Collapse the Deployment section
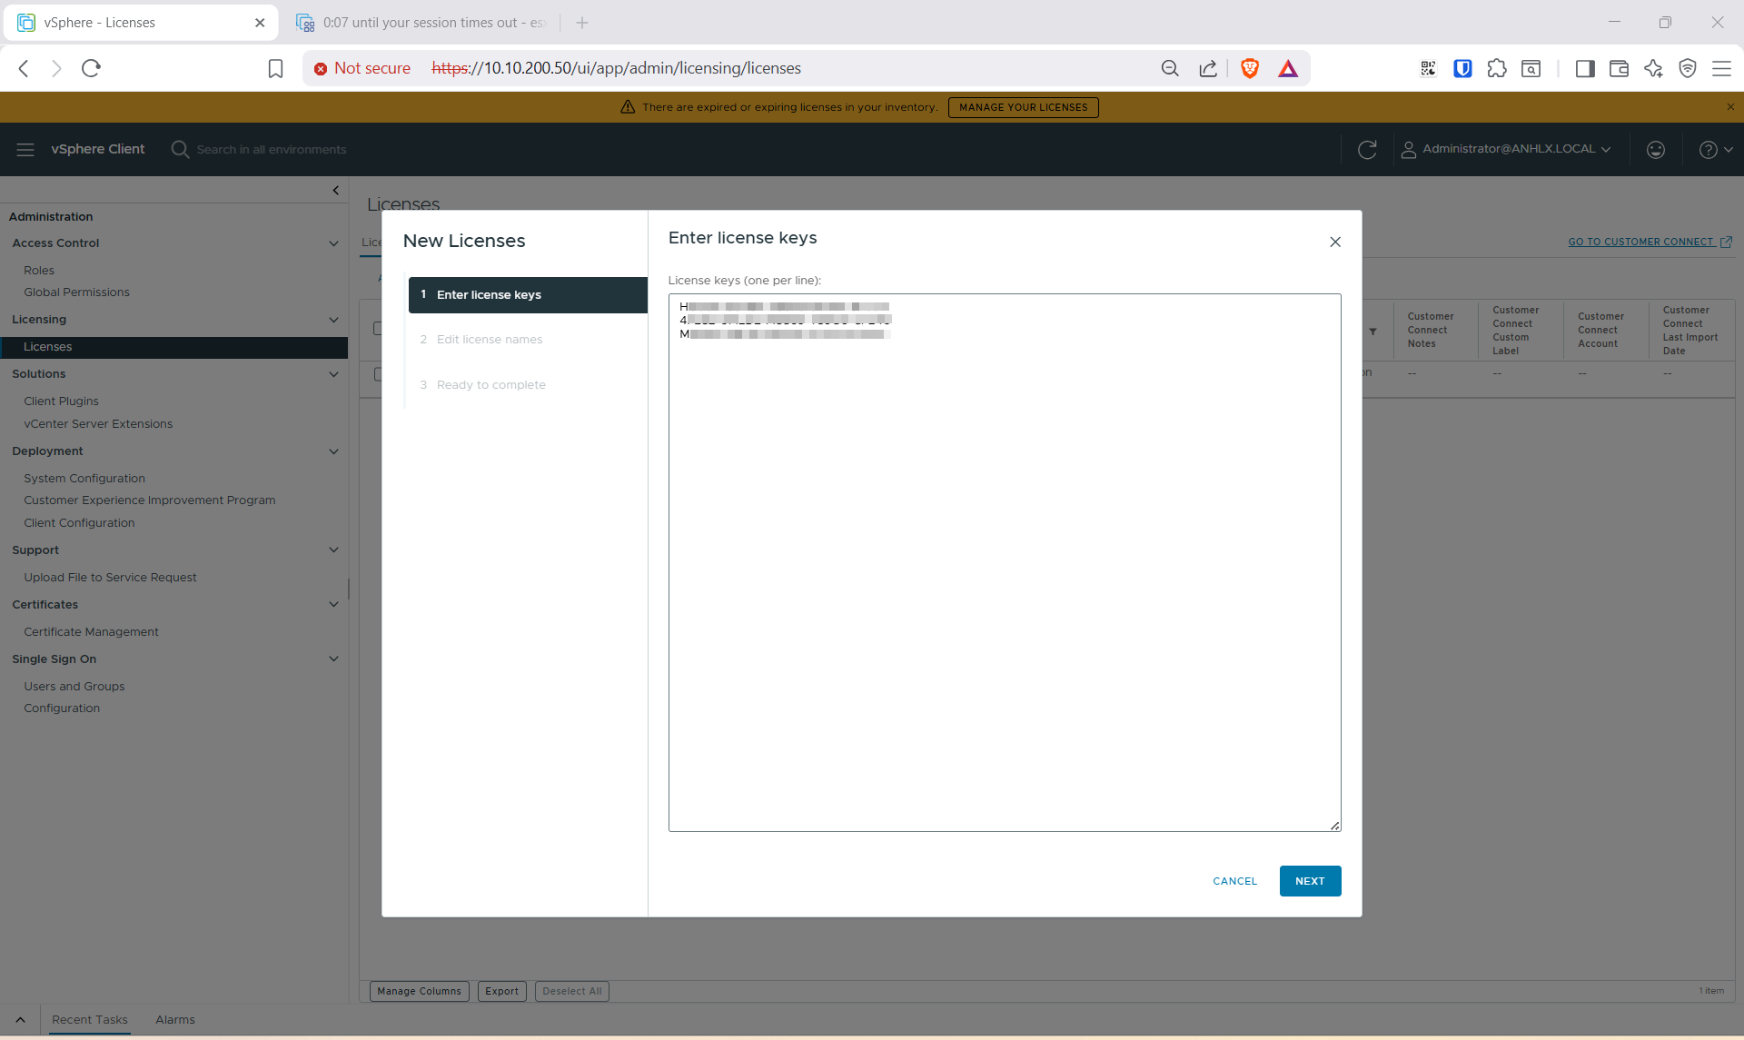 click(x=333, y=451)
